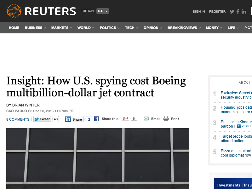
Task: Share article on LinkedIn
Action: click(74, 119)
